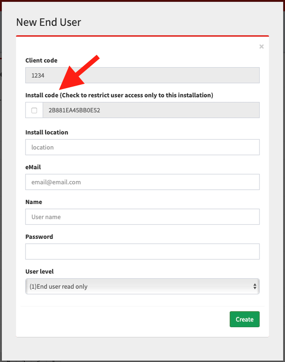The height and width of the screenshot is (362, 285).
Task: Click the "New End User" dialog title
Action: [x=48, y=22]
